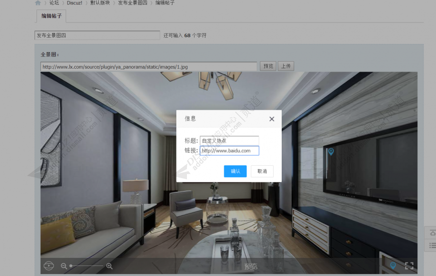Open the Discuz! breadcrumb link
The width and height of the screenshot is (436, 276).
[x=75, y=3]
